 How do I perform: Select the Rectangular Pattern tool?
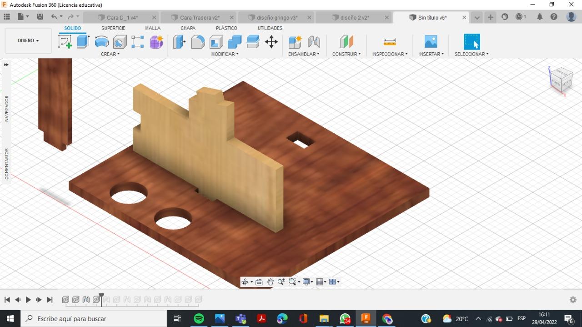click(x=138, y=42)
